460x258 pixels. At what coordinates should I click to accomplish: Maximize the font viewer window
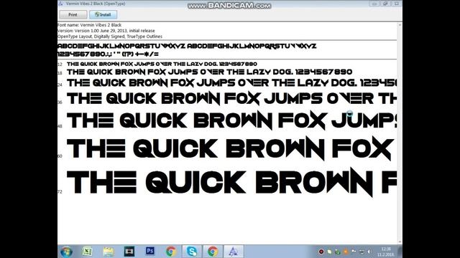pyautogui.click(x=385, y=4)
